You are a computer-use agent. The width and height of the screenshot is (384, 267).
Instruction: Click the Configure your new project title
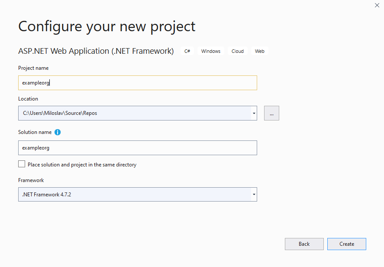pos(107,26)
